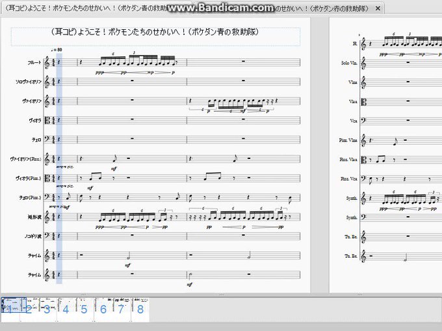Close the ポケダン赤の救助隊 tab with X

click(x=378, y=8)
